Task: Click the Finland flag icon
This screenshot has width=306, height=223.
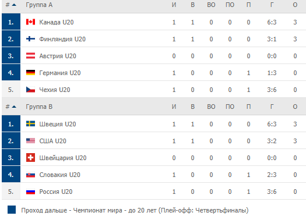Action: click(30, 39)
